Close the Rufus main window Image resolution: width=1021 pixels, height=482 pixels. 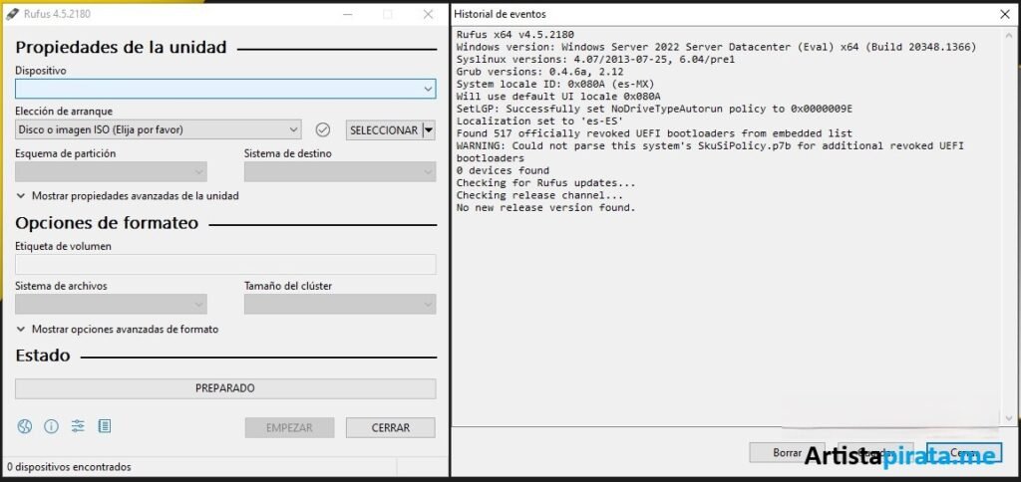(x=428, y=14)
